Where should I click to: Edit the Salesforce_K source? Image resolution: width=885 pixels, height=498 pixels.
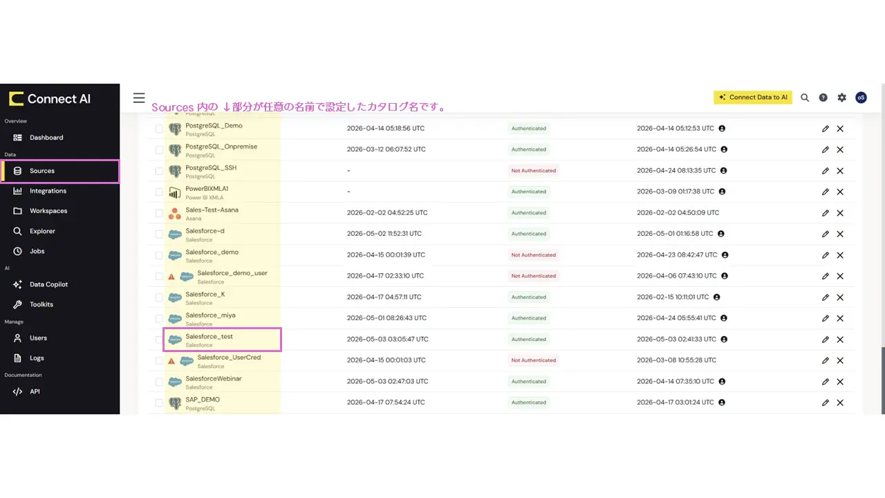826,297
